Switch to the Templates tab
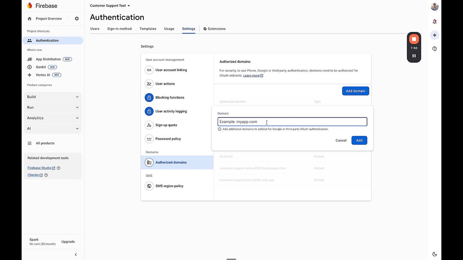Viewport: 463px width, 260px height. pos(148,29)
